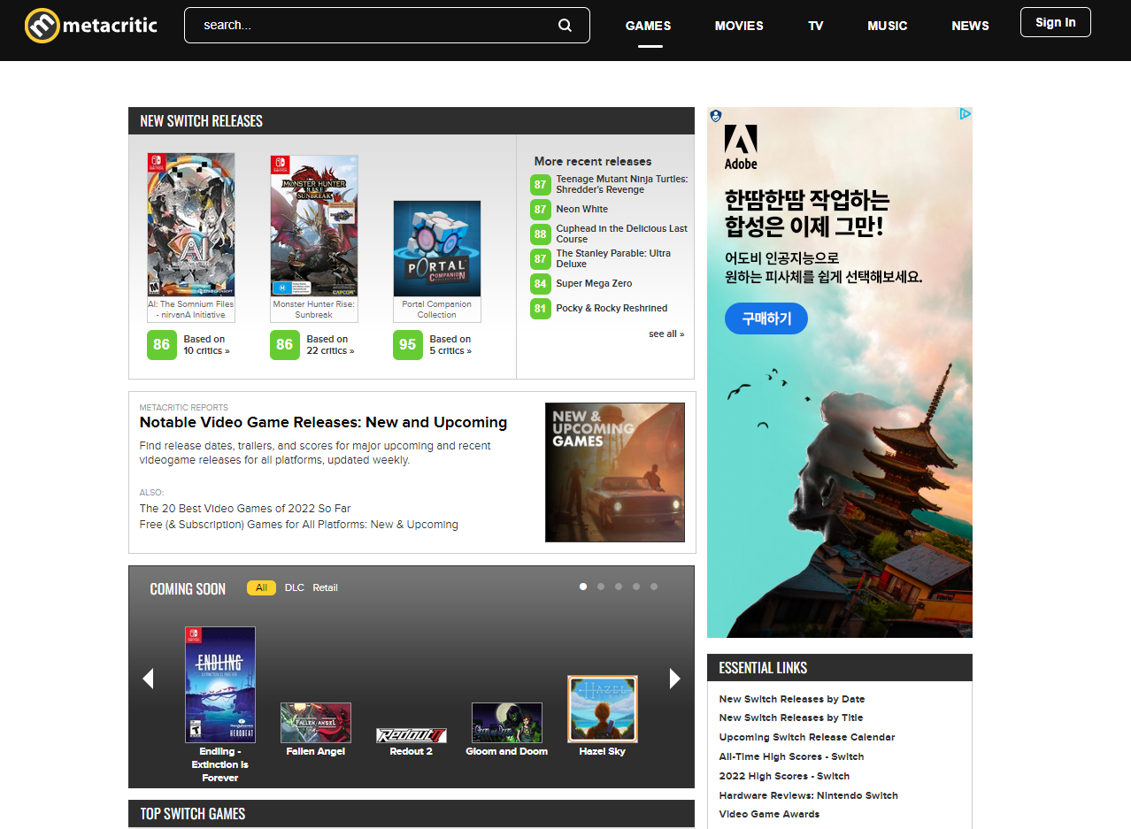Click the ad privacy shield icon
The height and width of the screenshot is (829, 1131).
(715, 115)
